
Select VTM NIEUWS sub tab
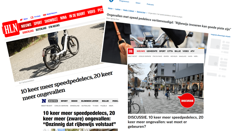pyautogui.click(x=54, y=26)
